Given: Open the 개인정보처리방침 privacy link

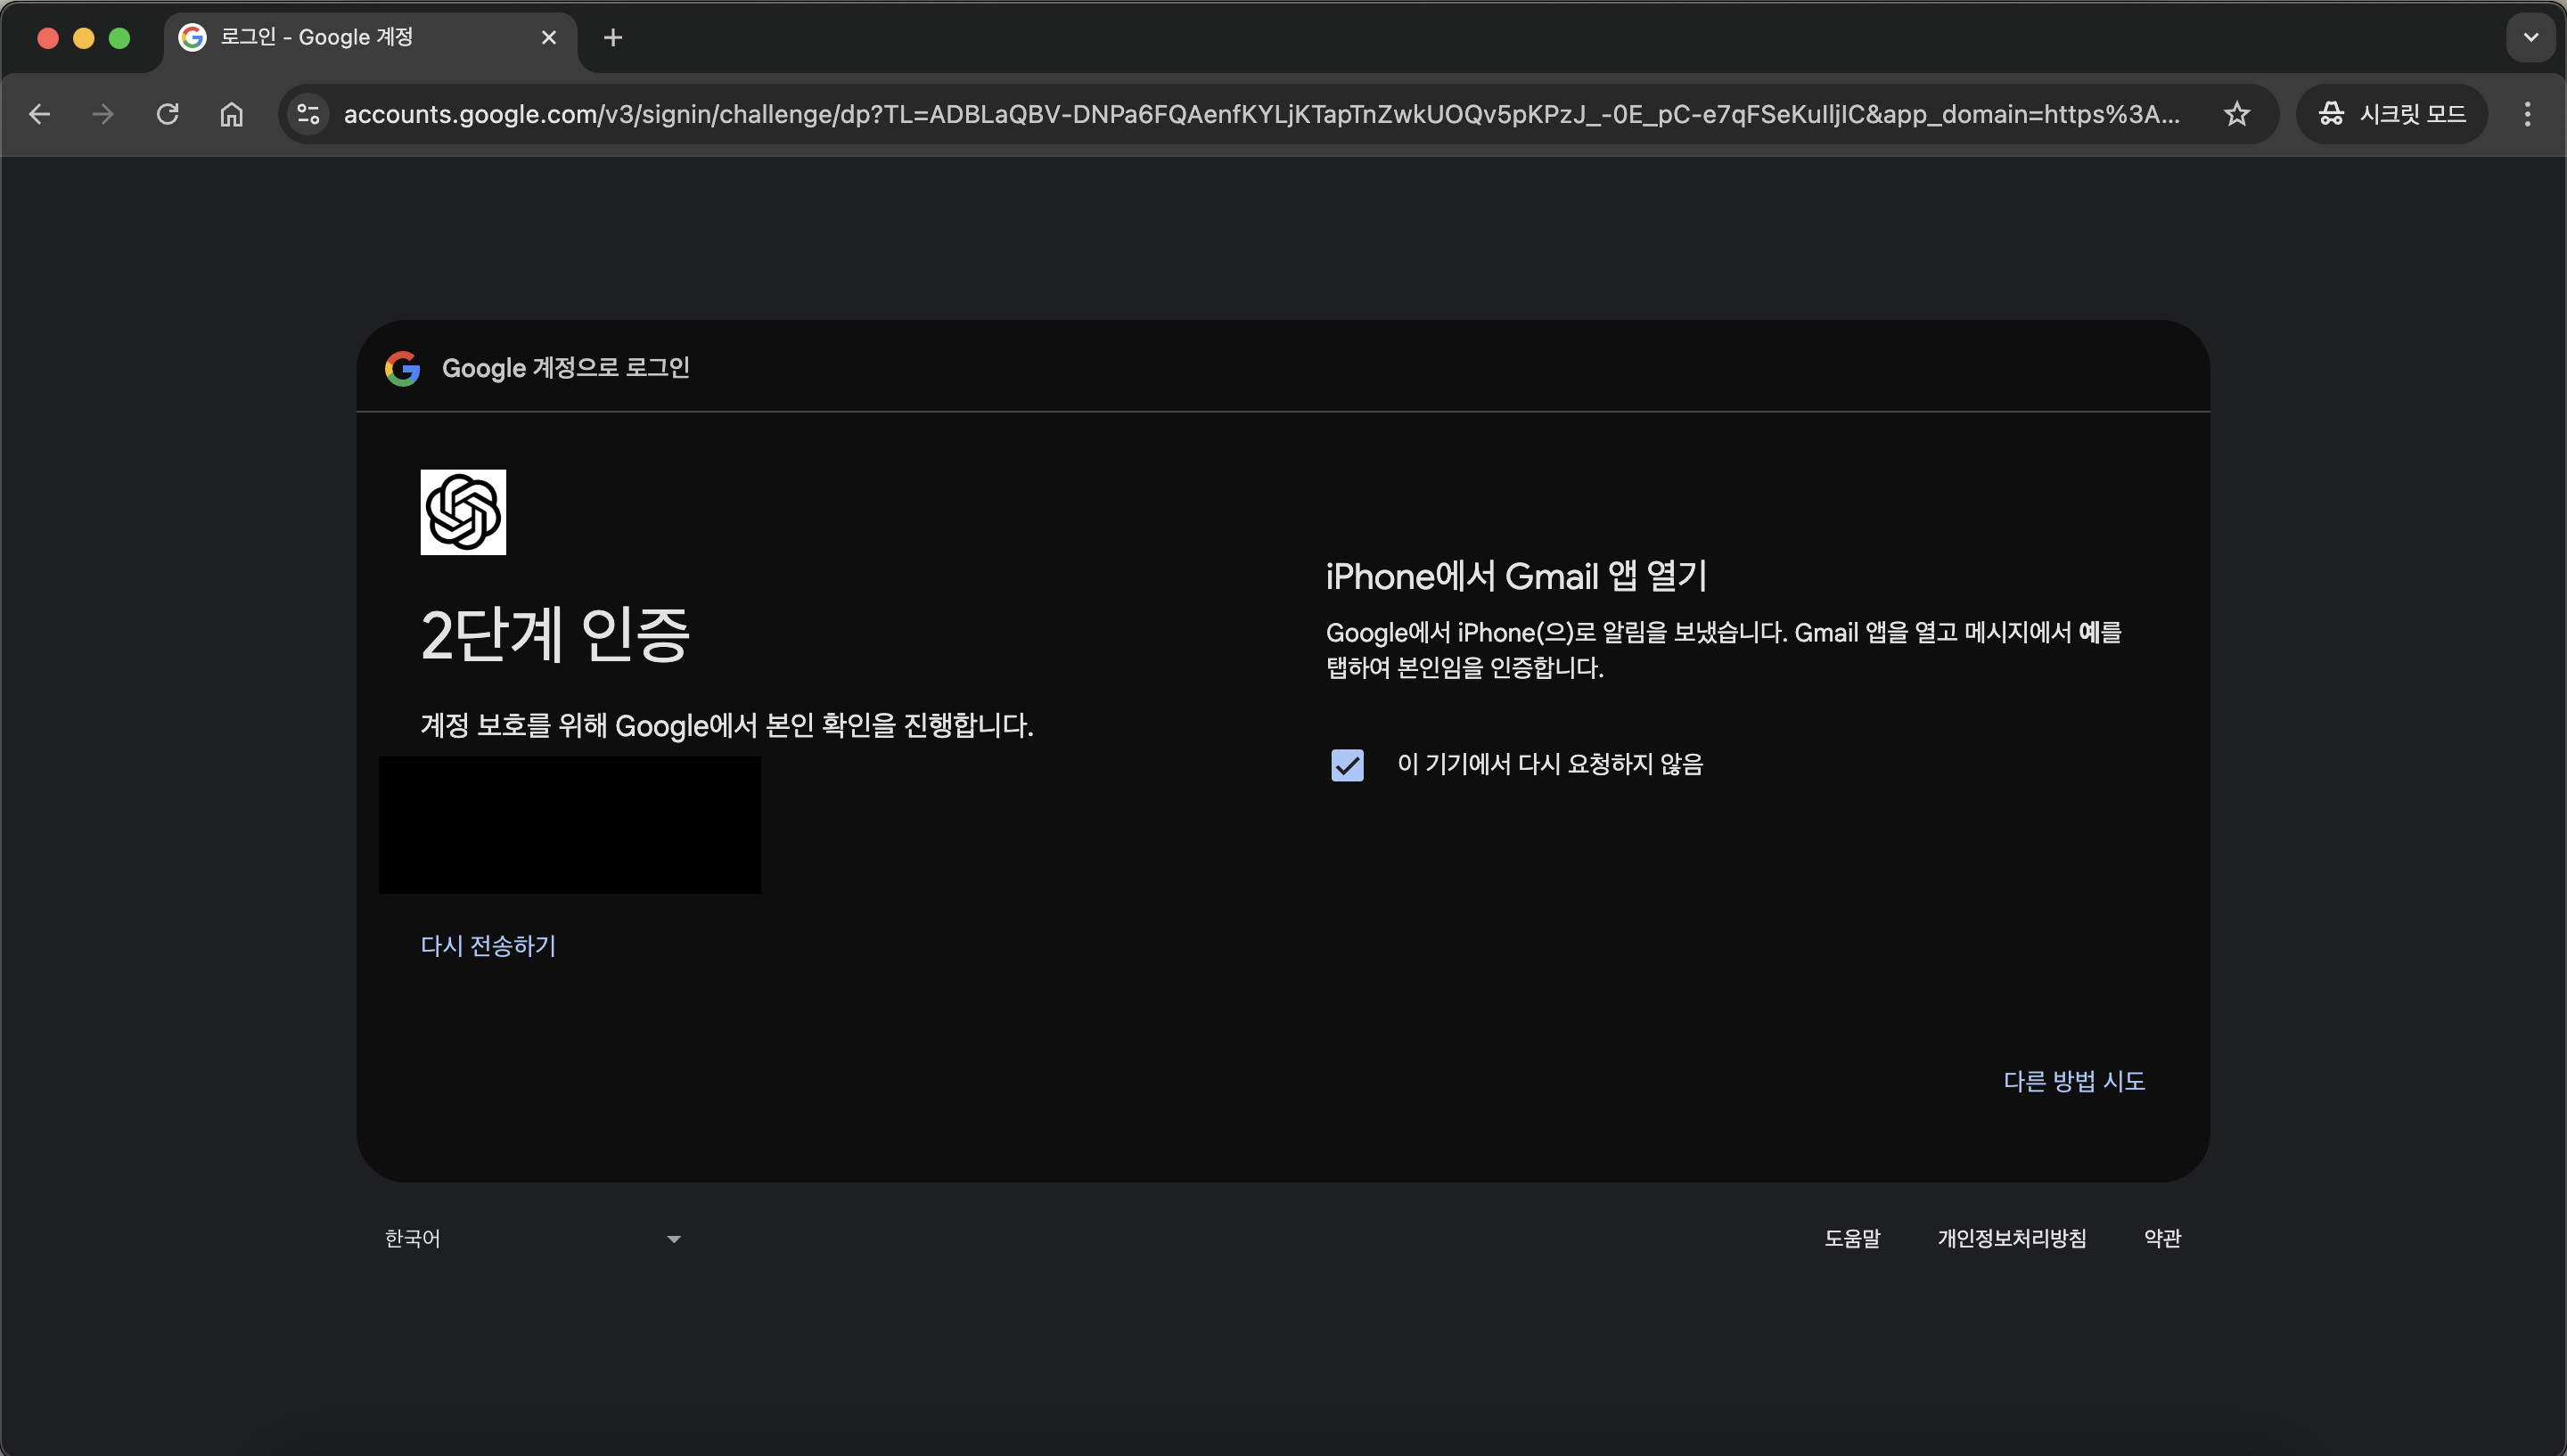Looking at the screenshot, I should click(x=2011, y=1238).
